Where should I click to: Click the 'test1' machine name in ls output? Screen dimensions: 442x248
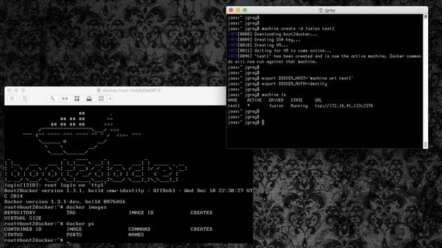233,106
